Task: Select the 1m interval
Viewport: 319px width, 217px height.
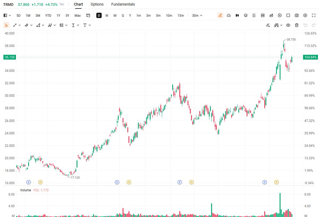Action: [139, 15]
